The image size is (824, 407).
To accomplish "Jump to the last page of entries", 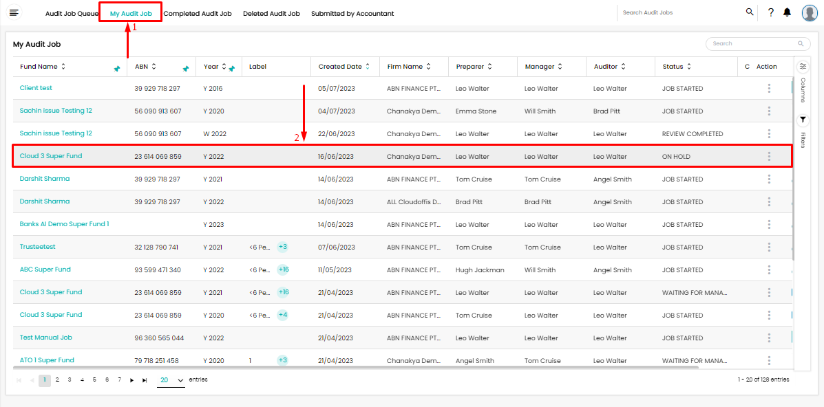I will coord(145,380).
